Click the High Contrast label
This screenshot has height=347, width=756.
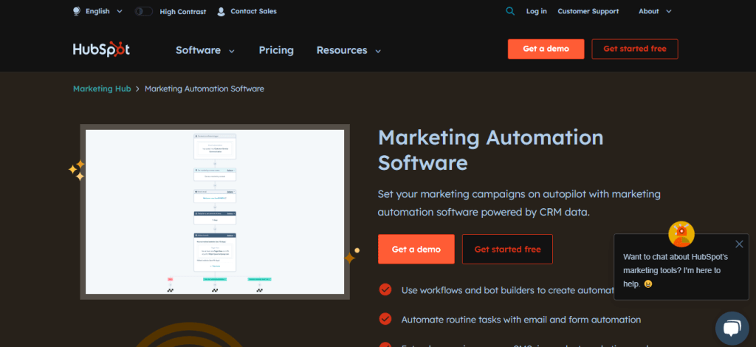pyautogui.click(x=183, y=12)
